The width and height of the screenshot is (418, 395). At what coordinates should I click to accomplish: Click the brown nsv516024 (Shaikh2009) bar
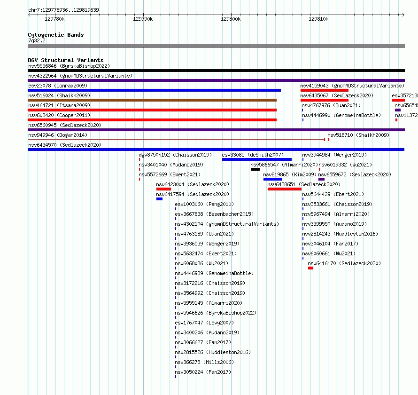(152, 100)
